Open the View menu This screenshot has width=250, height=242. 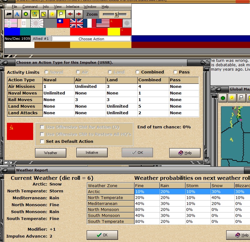[x=58, y=7]
